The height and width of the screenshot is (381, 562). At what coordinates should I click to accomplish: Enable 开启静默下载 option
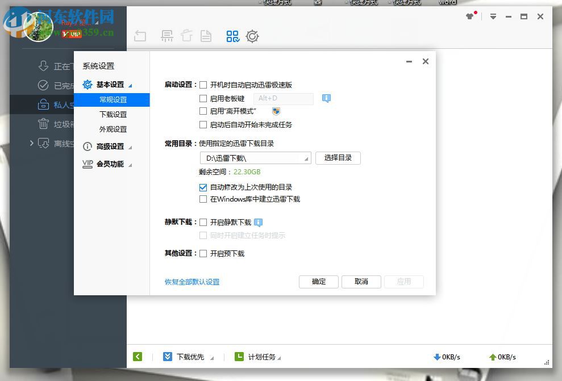tap(203, 222)
